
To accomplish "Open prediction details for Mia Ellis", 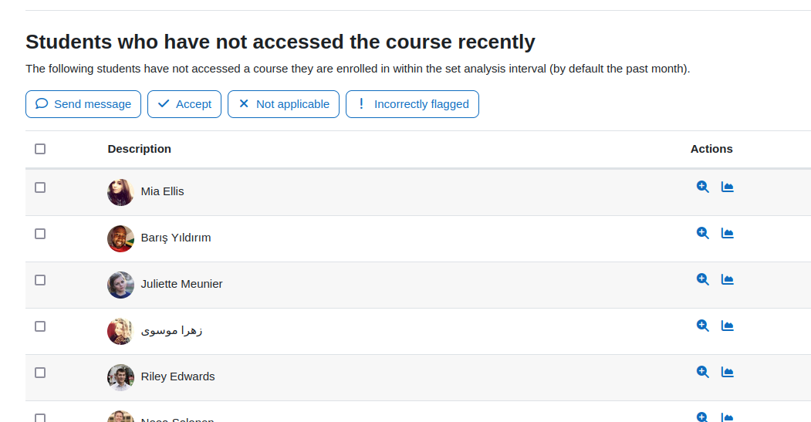I will pos(702,187).
